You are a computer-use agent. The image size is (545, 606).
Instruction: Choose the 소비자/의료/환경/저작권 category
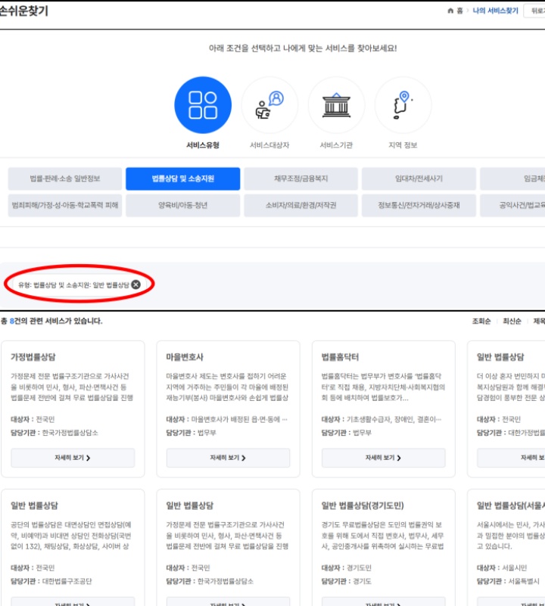(301, 205)
